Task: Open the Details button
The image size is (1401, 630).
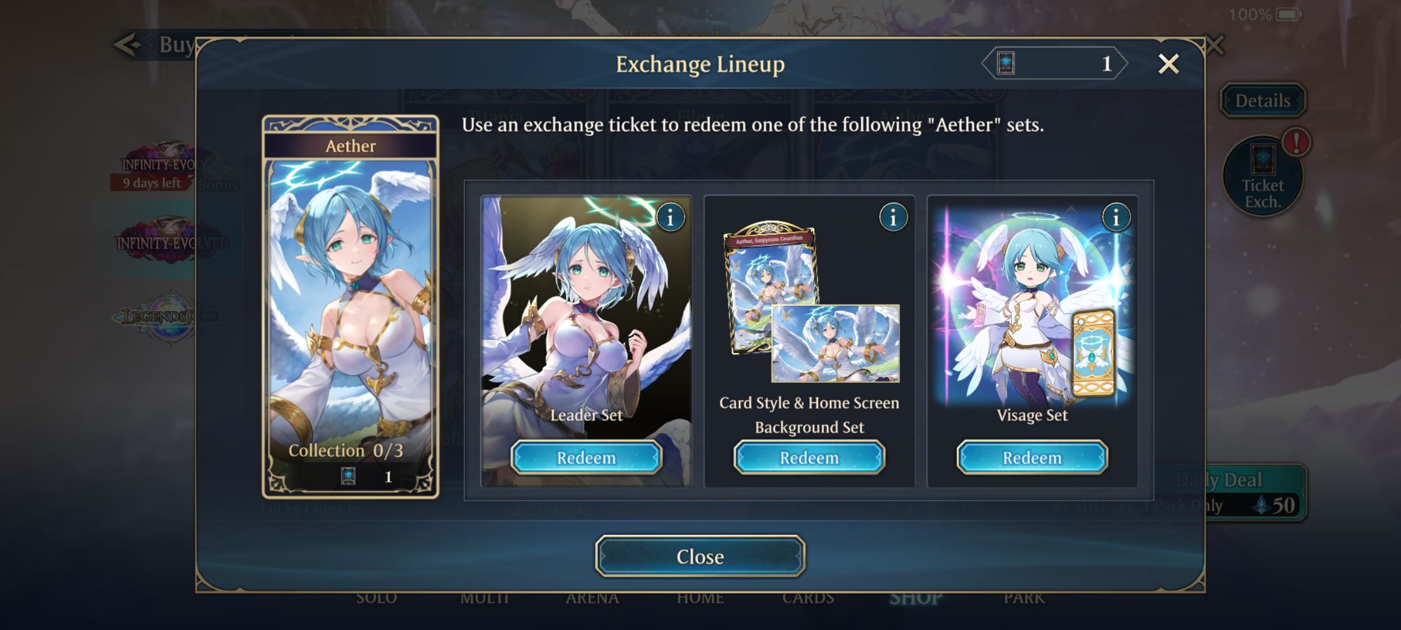Action: pyautogui.click(x=1263, y=100)
